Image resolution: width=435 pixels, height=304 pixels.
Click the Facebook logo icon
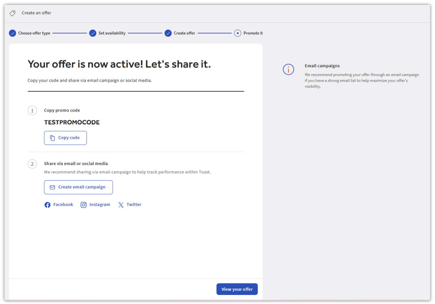click(x=48, y=205)
